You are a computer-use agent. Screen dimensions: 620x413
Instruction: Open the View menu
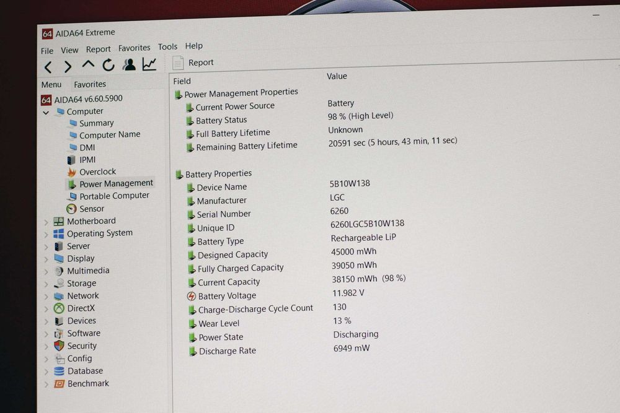click(x=69, y=50)
